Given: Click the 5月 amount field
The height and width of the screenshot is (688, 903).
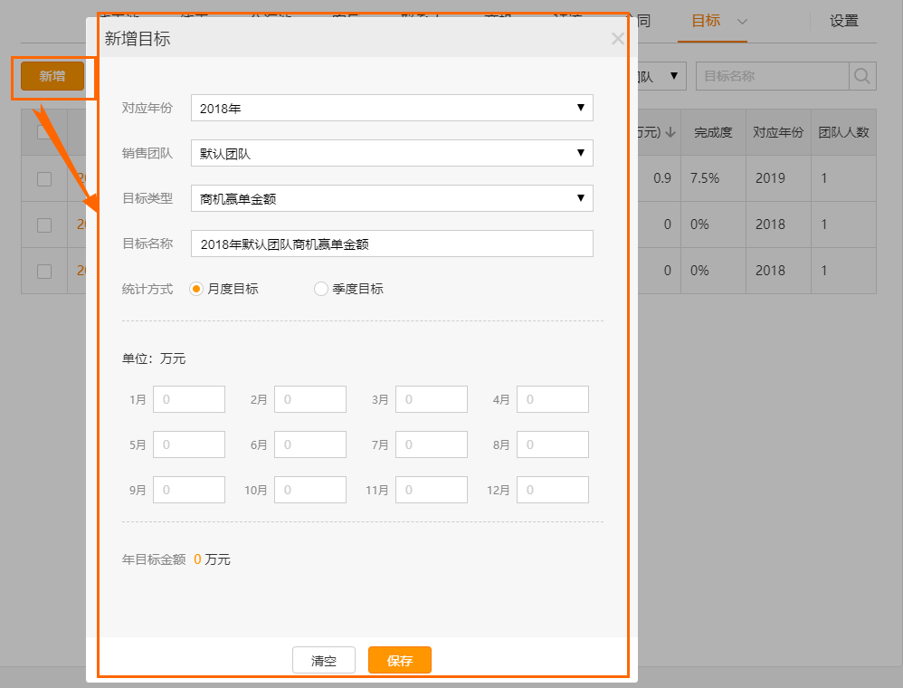Looking at the screenshot, I should [189, 444].
